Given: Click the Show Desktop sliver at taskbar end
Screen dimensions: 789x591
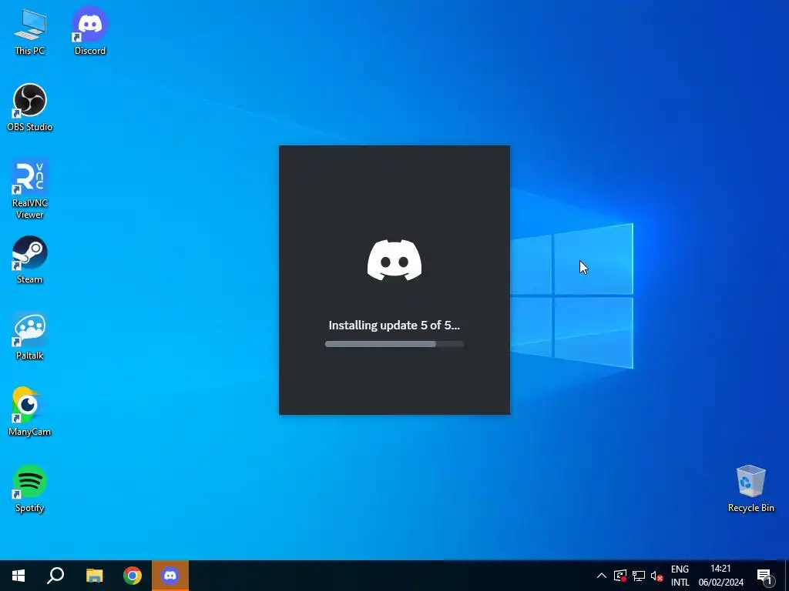Looking at the screenshot, I should click(x=787, y=576).
